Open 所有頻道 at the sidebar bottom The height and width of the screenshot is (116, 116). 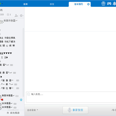coord(13,113)
